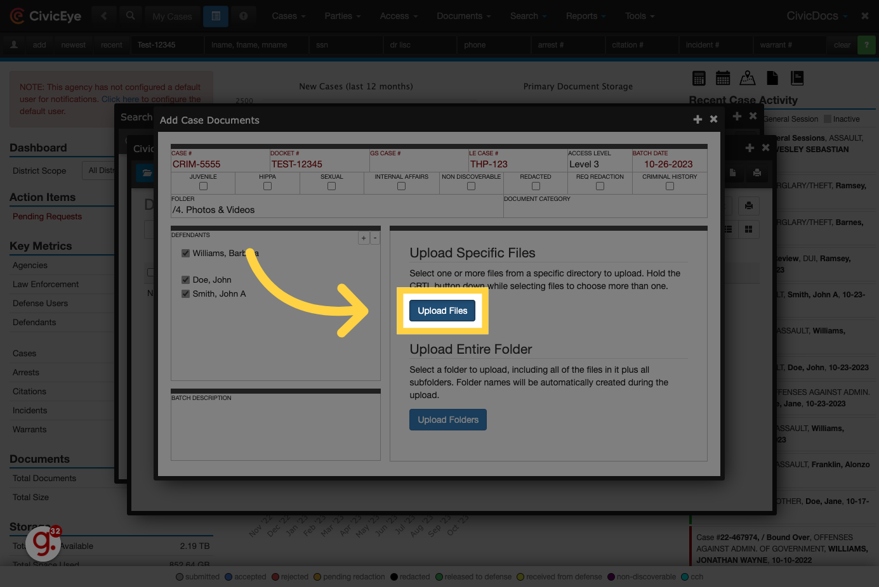The width and height of the screenshot is (879, 587).
Task: Click the green question mark help button
Action: coord(866,45)
